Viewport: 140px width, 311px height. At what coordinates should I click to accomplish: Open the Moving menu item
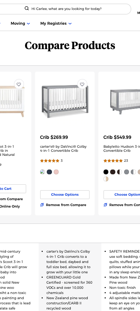(18, 23)
